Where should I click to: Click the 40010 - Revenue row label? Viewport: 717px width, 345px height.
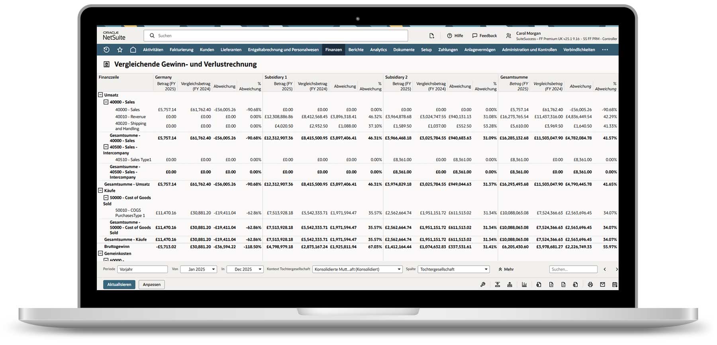click(x=130, y=117)
